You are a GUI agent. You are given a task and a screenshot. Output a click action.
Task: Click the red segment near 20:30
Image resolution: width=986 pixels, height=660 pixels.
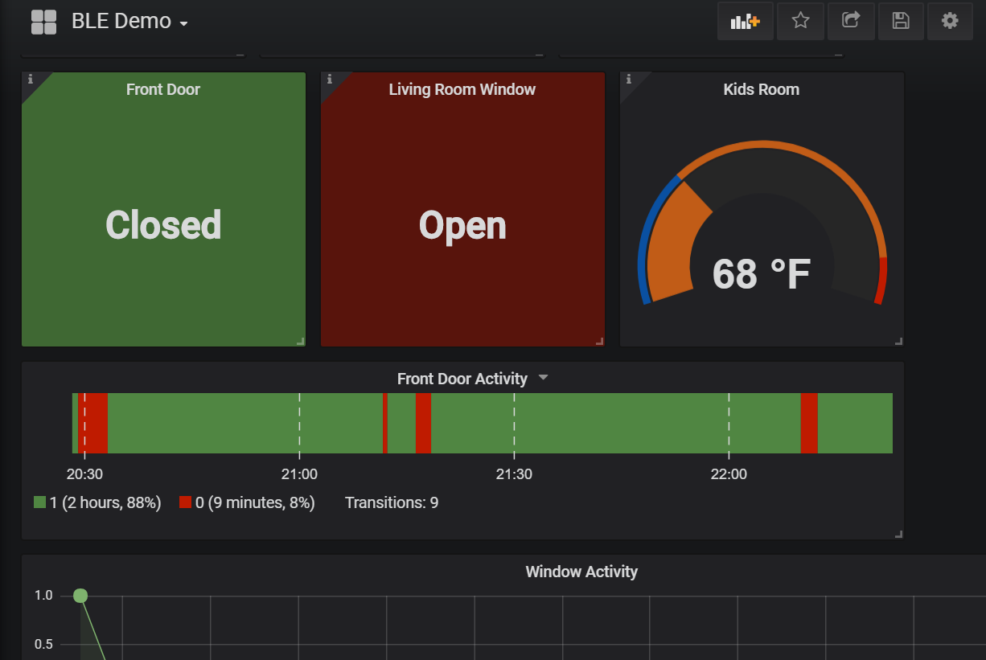coord(93,423)
